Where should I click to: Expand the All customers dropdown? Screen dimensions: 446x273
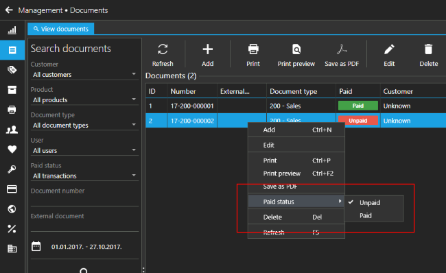click(x=84, y=75)
